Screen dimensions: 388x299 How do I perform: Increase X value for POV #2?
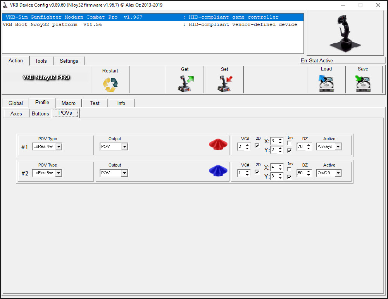[x=280, y=166]
